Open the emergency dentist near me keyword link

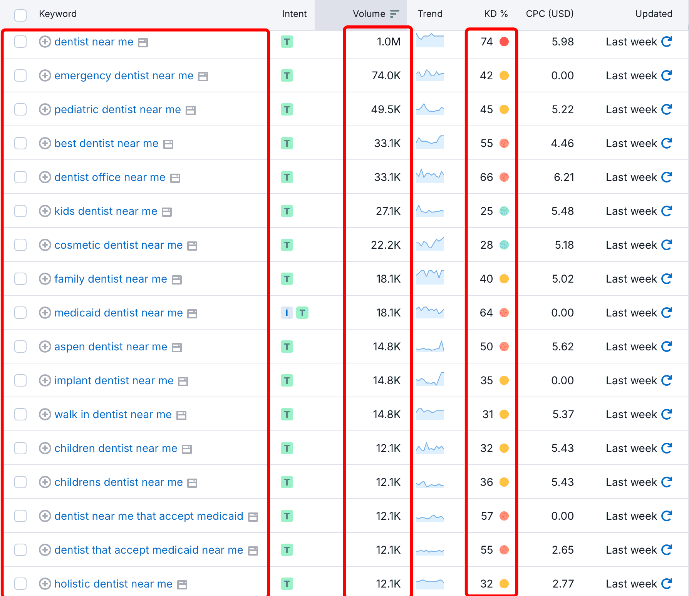click(124, 75)
